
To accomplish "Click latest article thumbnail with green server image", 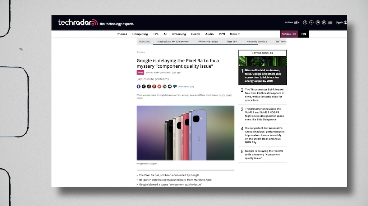I will [263, 61].
